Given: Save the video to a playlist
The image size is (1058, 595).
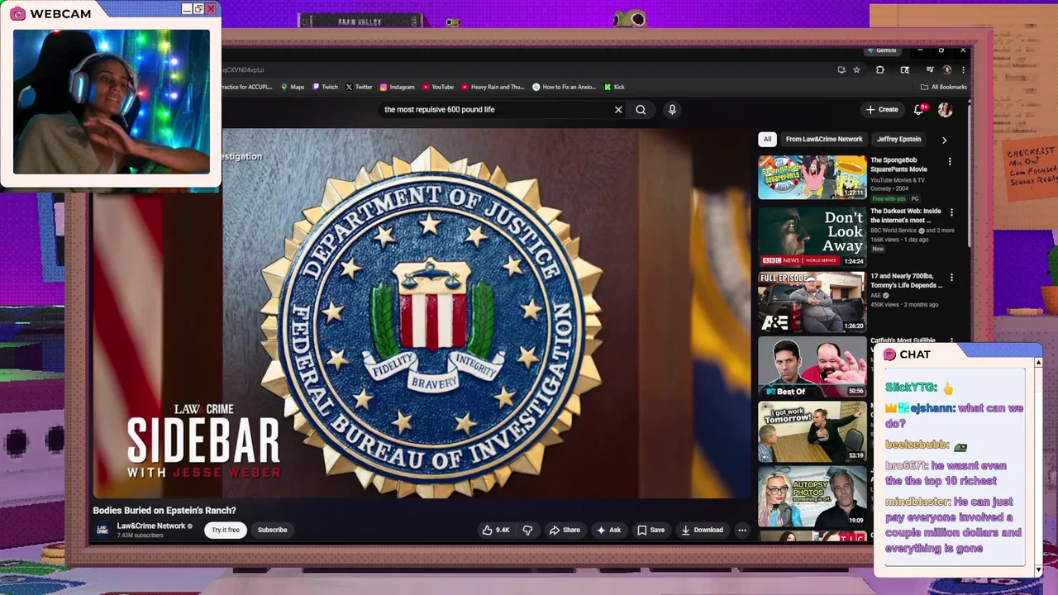Looking at the screenshot, I should 651,530.
